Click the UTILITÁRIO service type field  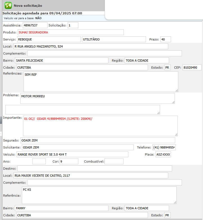(x=114, y=39)
